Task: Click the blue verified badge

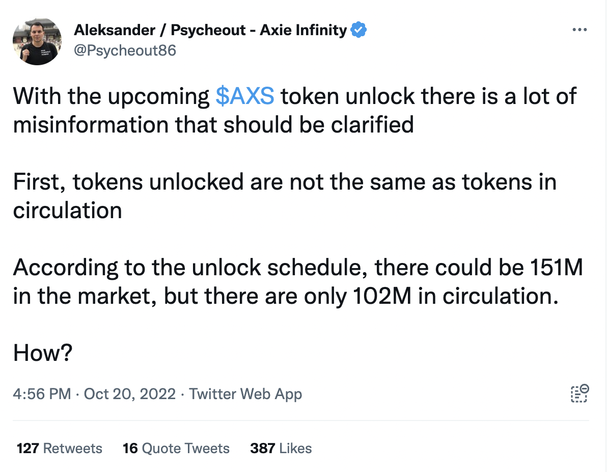Action: click(358, 30)
